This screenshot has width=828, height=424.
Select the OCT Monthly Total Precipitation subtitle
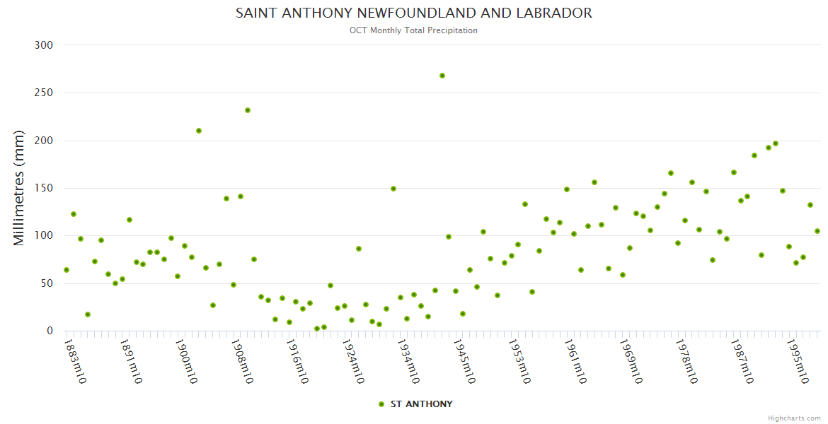point(413,30)
